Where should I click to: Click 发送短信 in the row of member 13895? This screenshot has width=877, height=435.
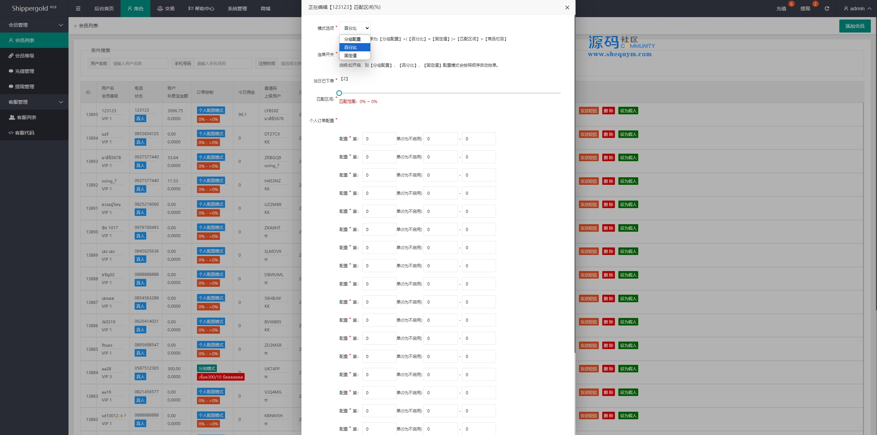(589, 111)
